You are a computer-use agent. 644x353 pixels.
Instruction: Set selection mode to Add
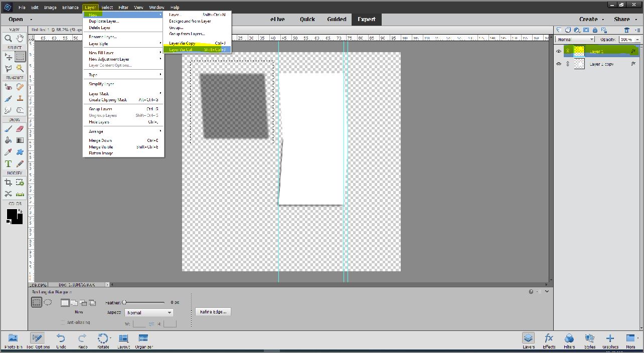click(74, 303)
